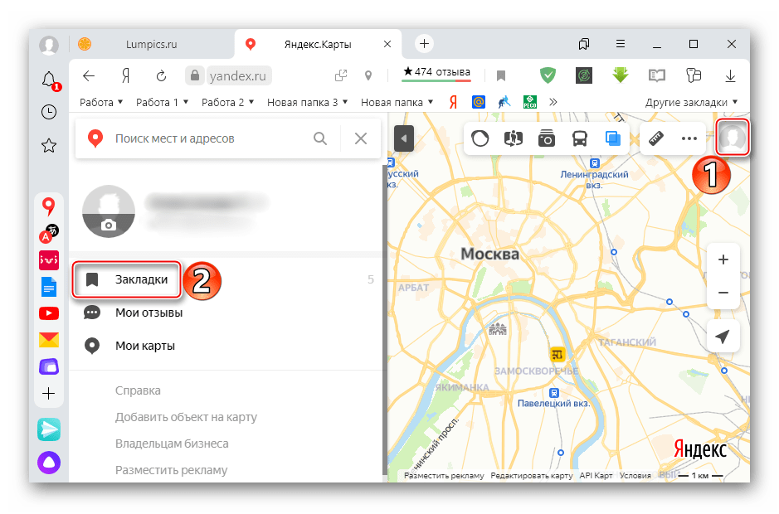Open the three-dots more options menu
Viewport: 779px width, 514px height.
point(689,138)
